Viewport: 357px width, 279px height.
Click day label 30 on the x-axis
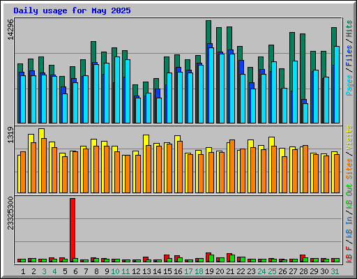[324, 271]
